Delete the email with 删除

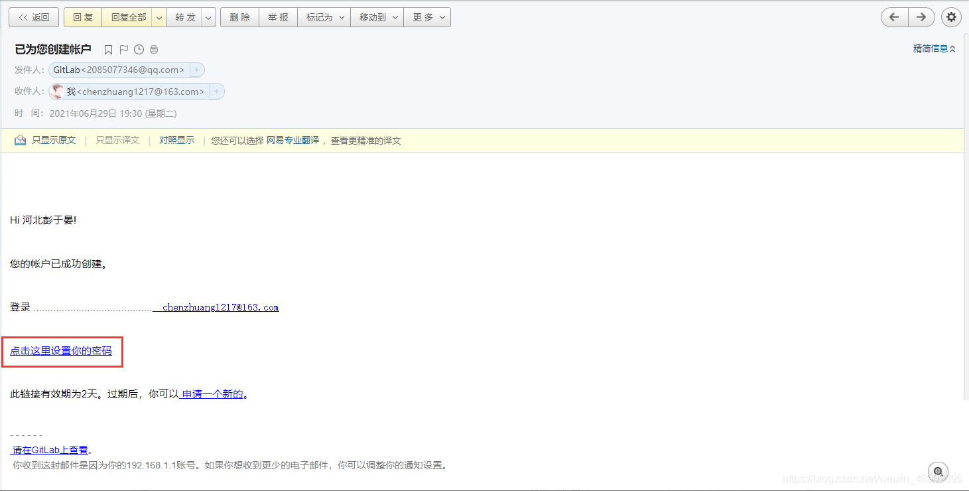tap(239, 17)
